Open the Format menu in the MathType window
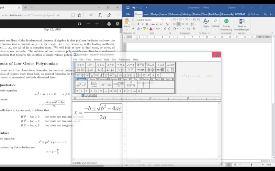 point(98,60)
